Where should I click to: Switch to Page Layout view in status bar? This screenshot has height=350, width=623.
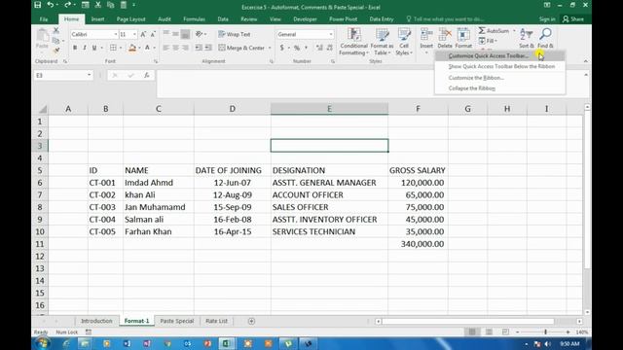tap(489, 332)
